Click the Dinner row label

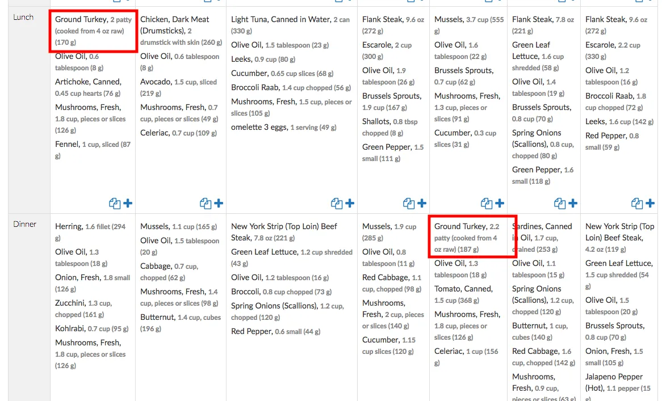click(24, 224)
